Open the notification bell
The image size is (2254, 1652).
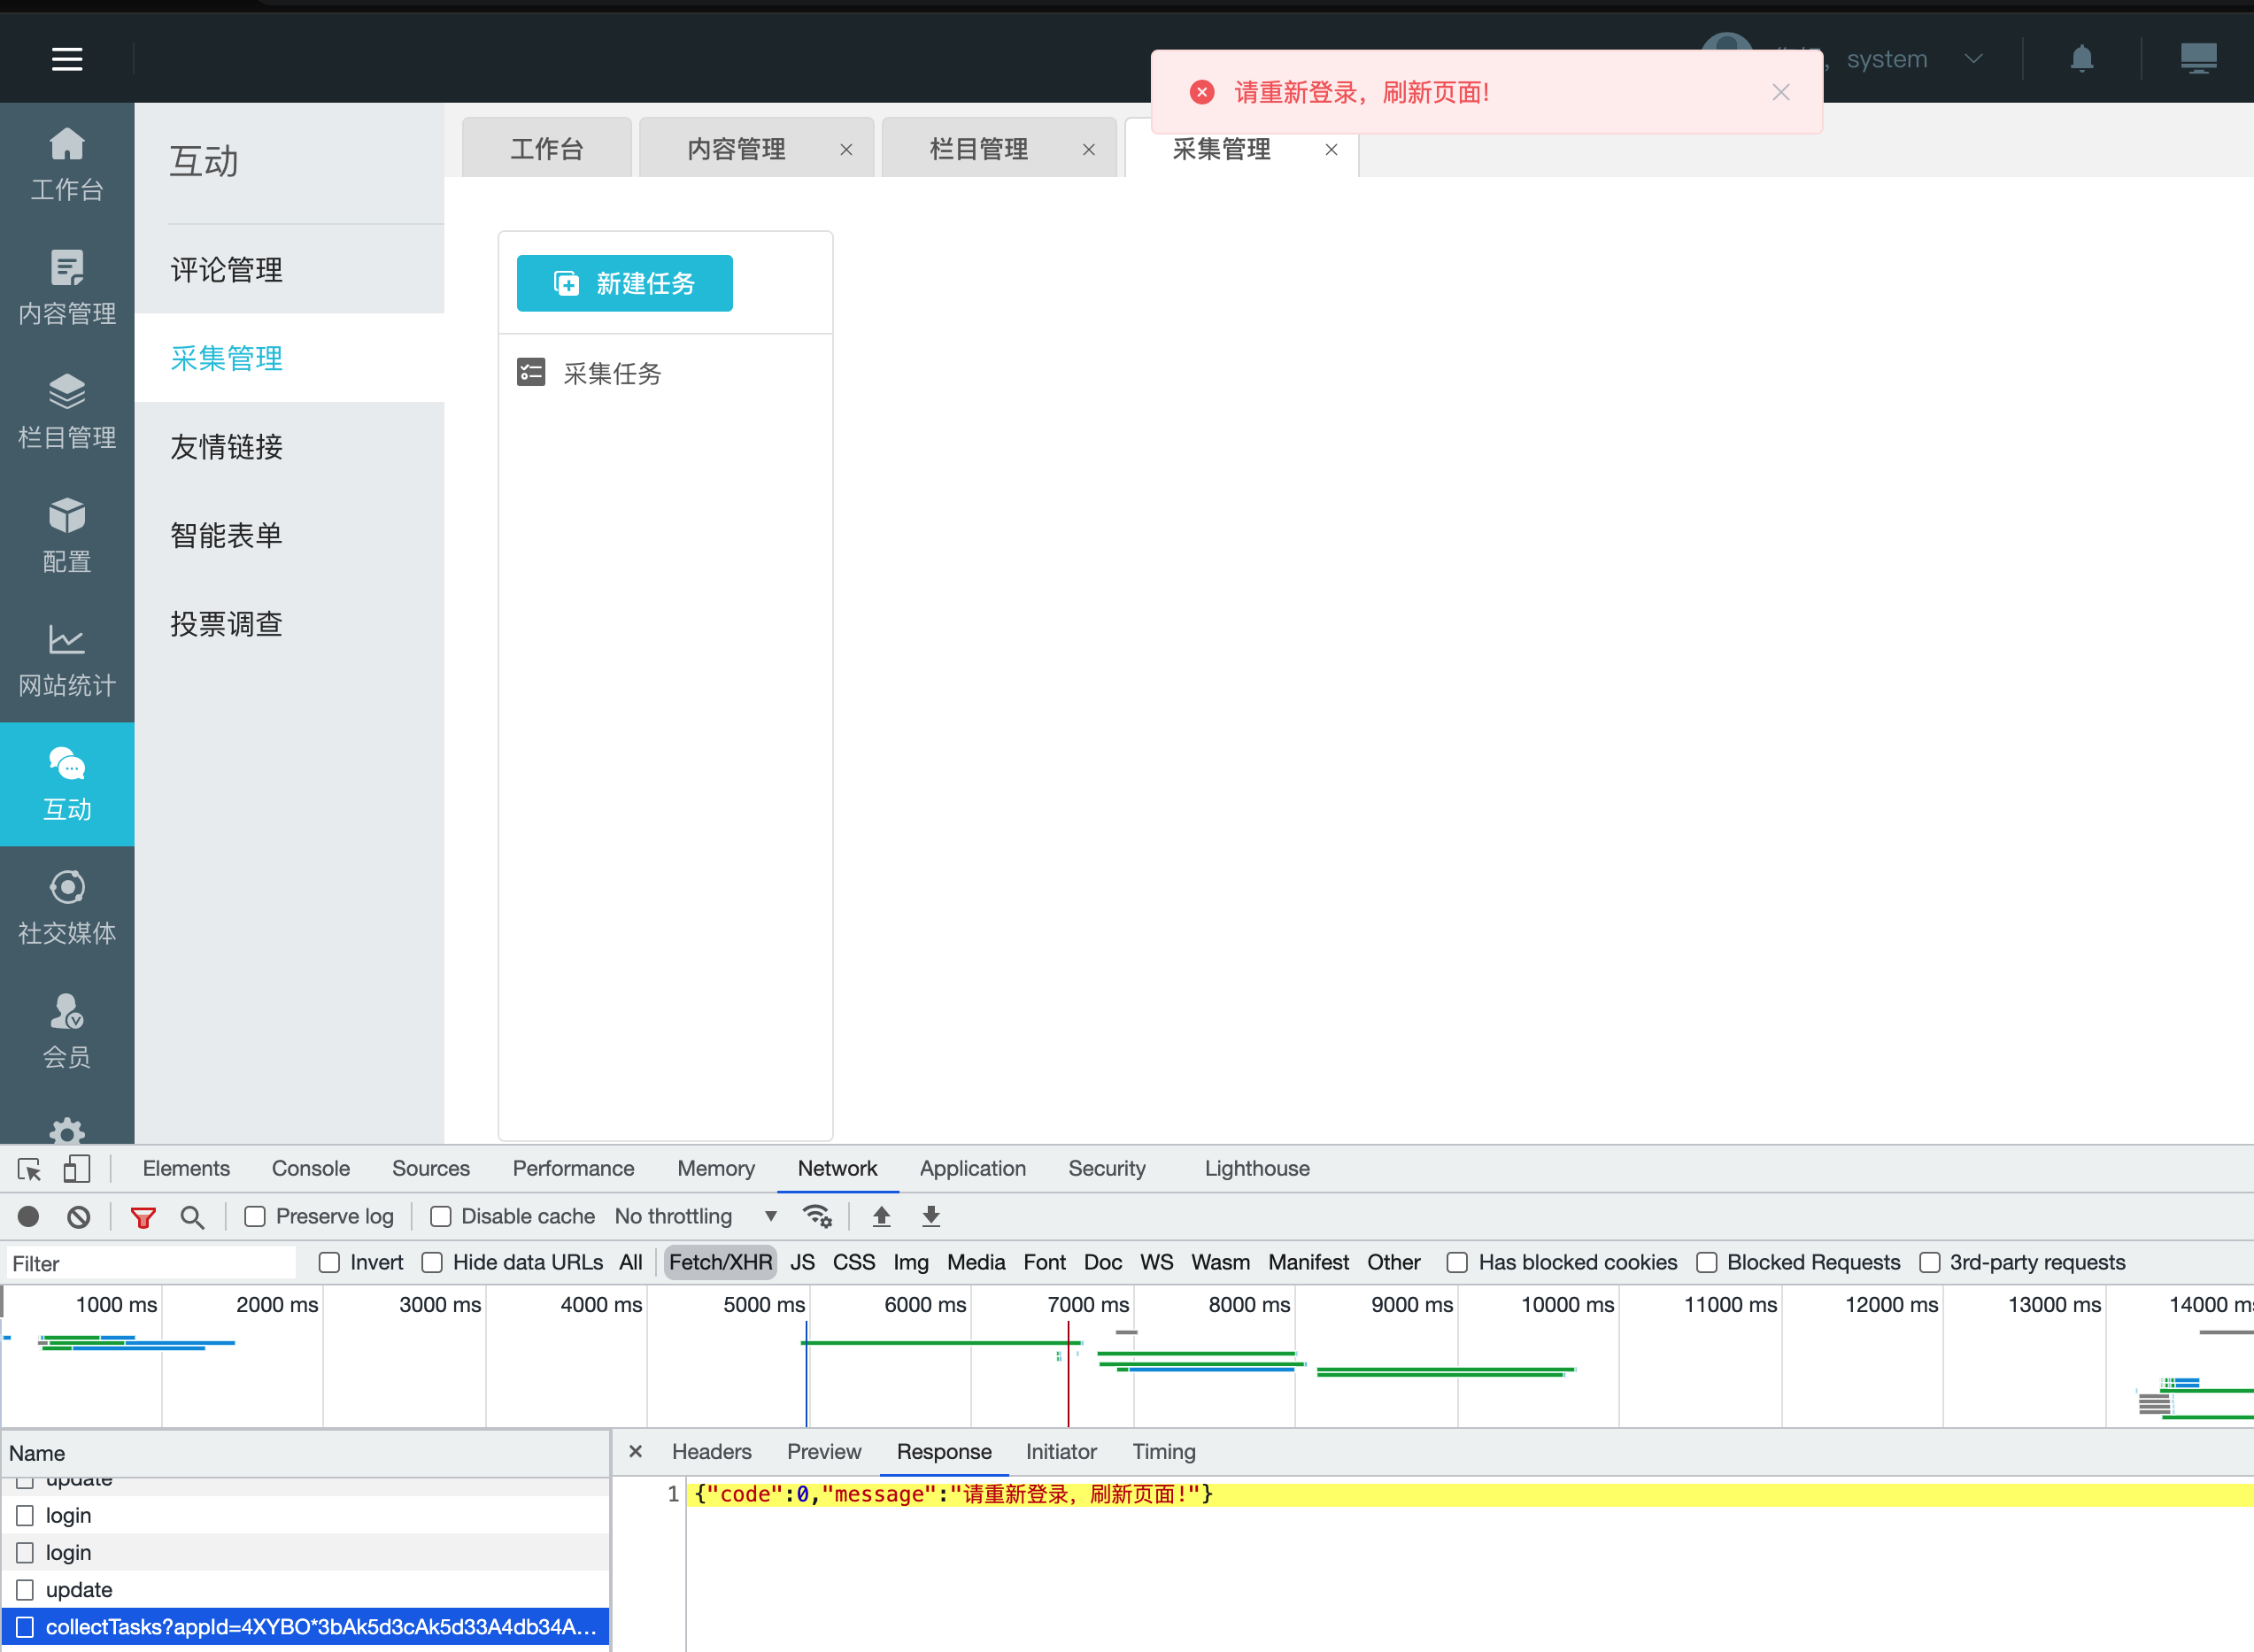(2082, 59)
